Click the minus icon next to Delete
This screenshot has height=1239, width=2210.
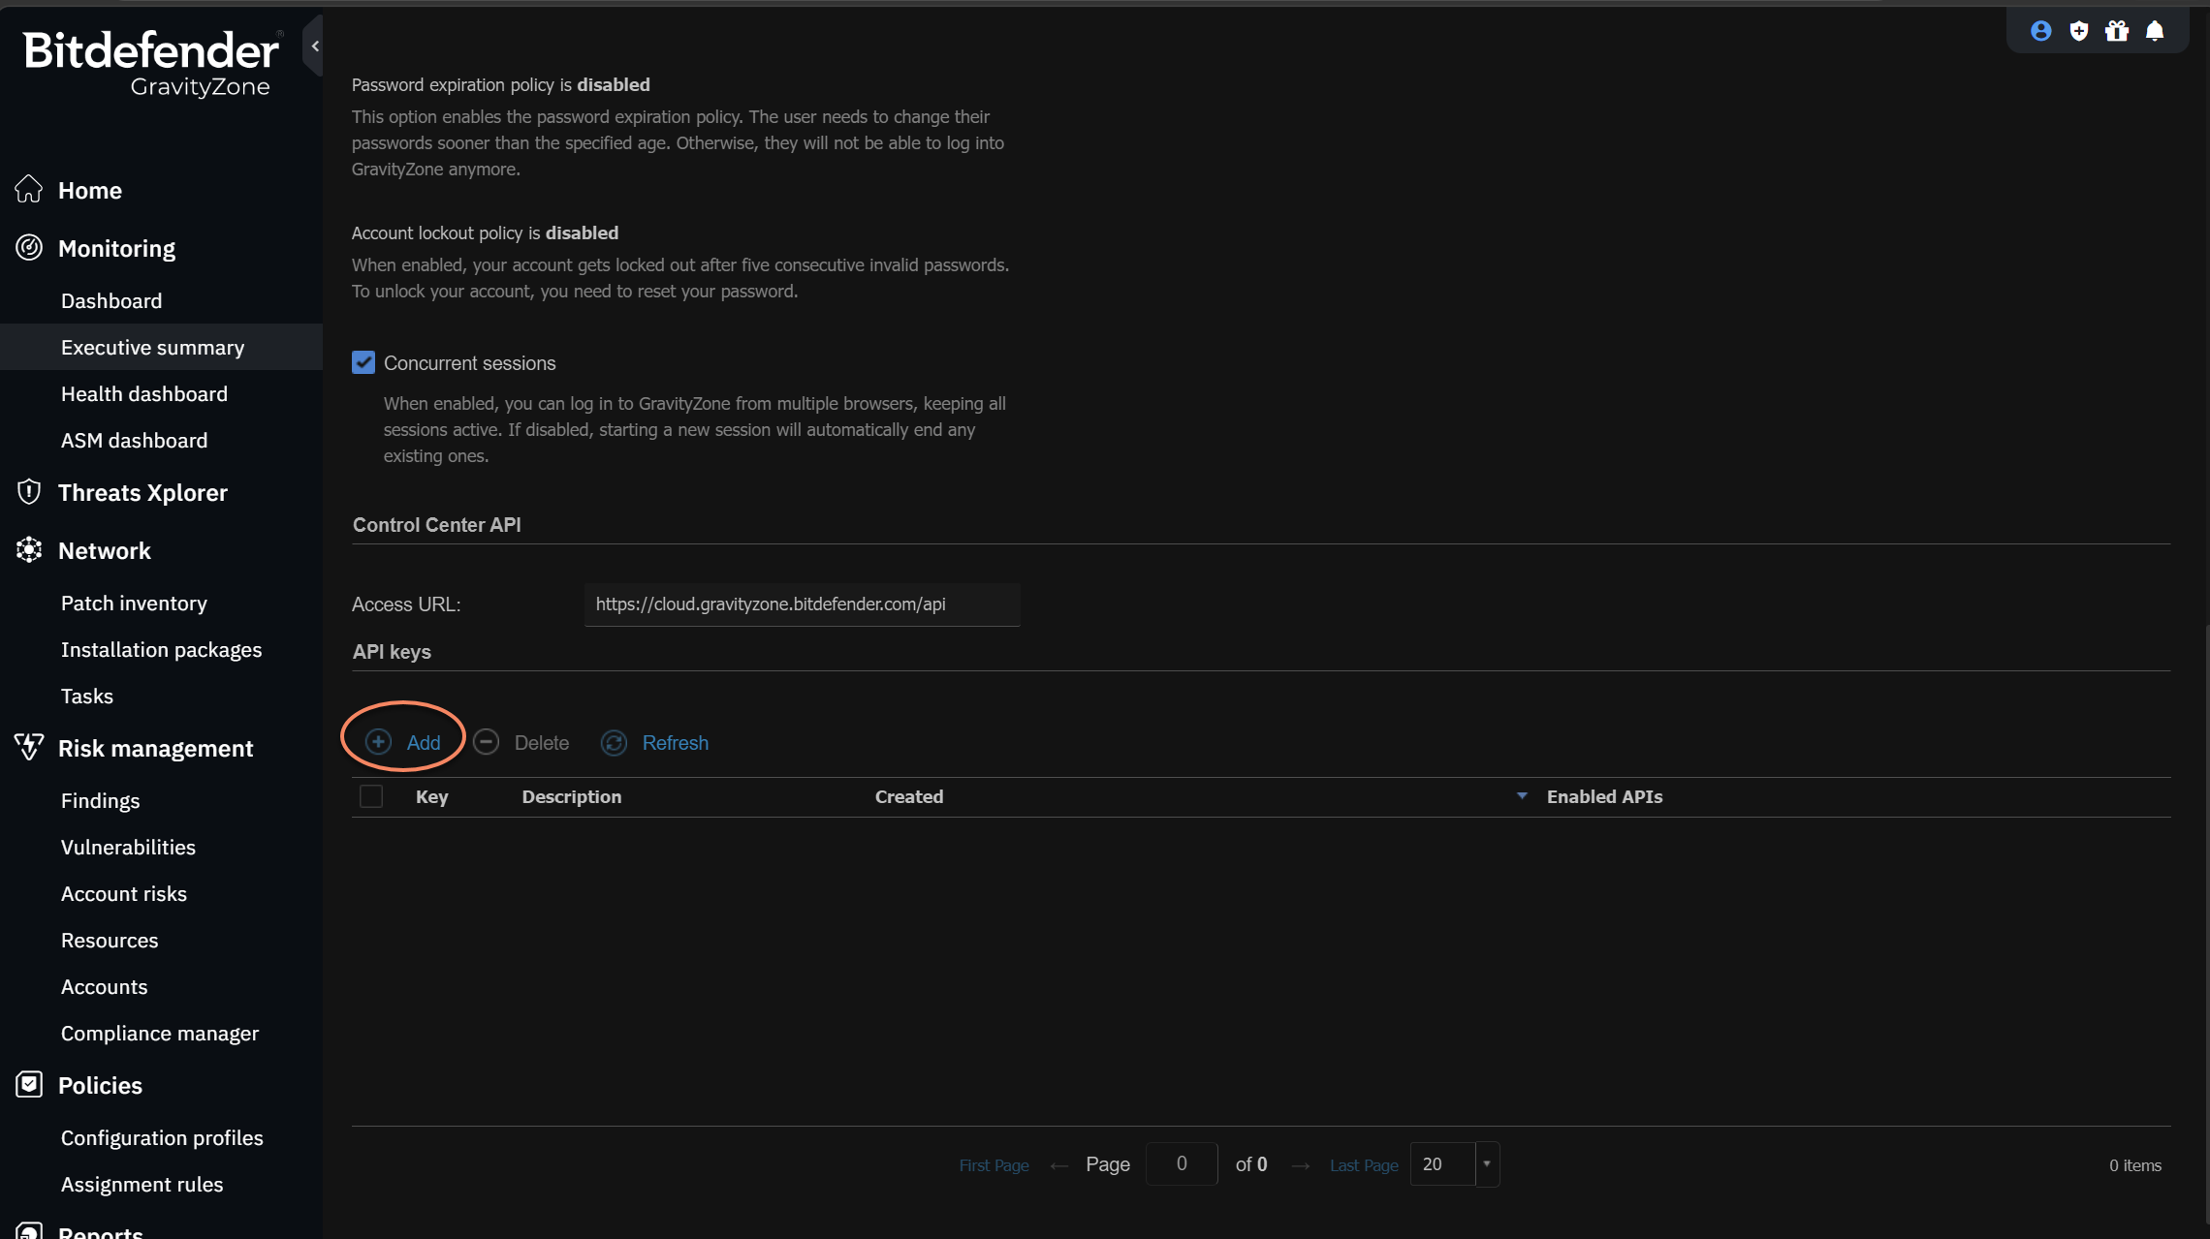pos(487,742)
